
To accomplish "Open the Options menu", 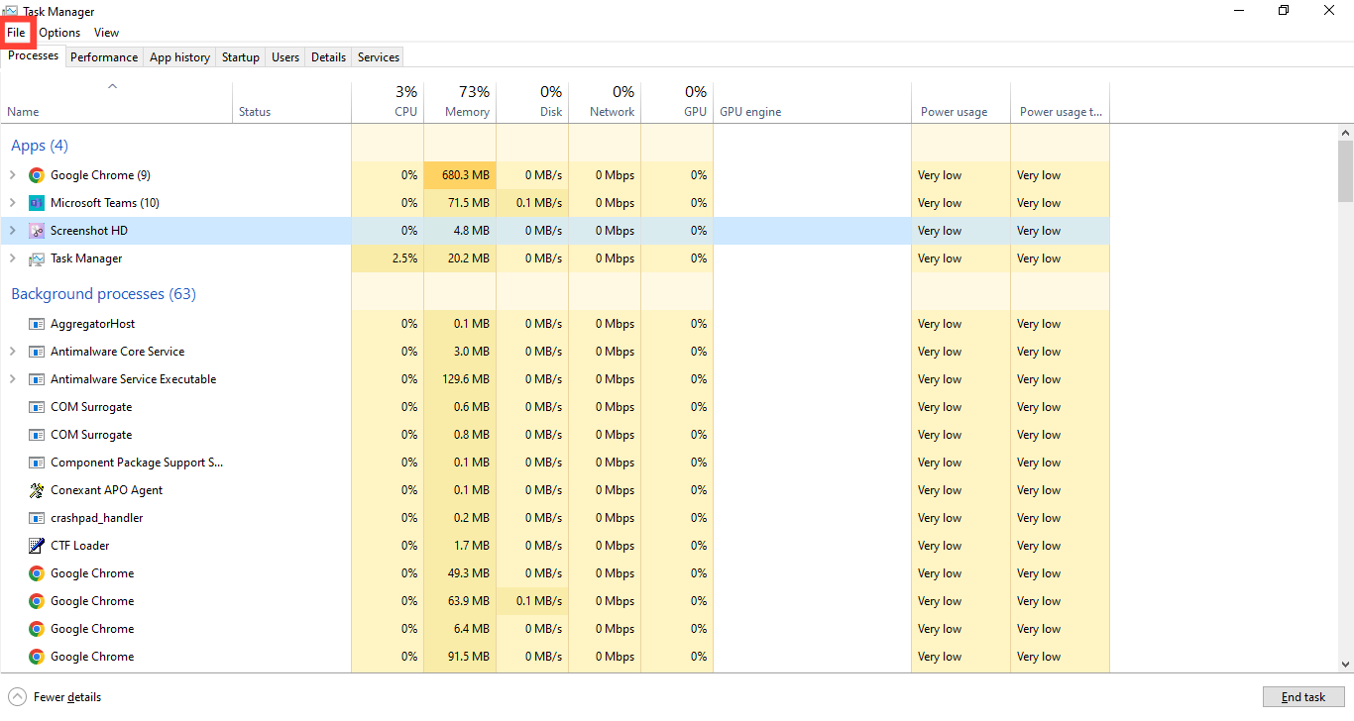I will 59,33.
